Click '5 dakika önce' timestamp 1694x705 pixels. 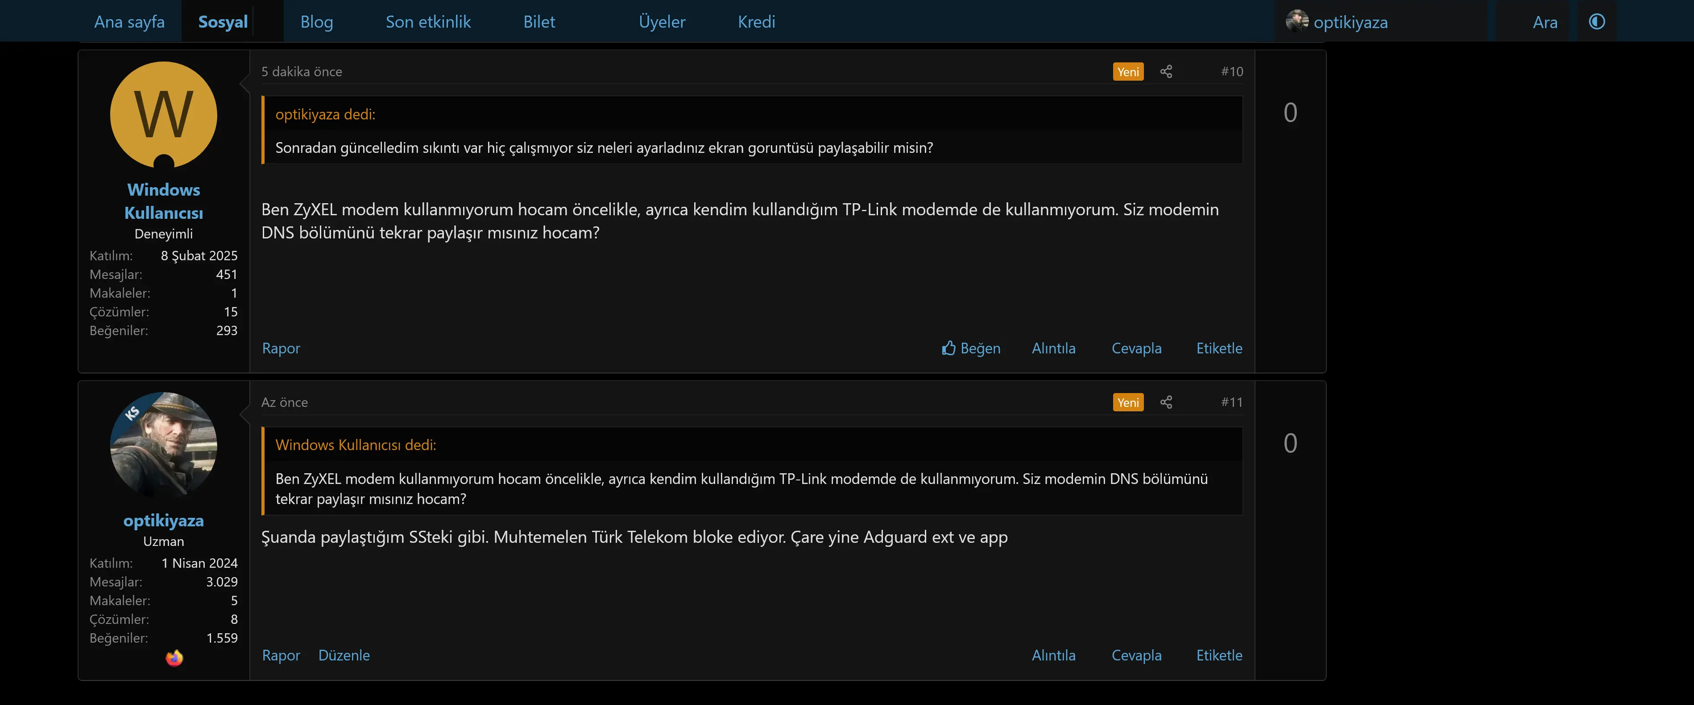point(301,72)
